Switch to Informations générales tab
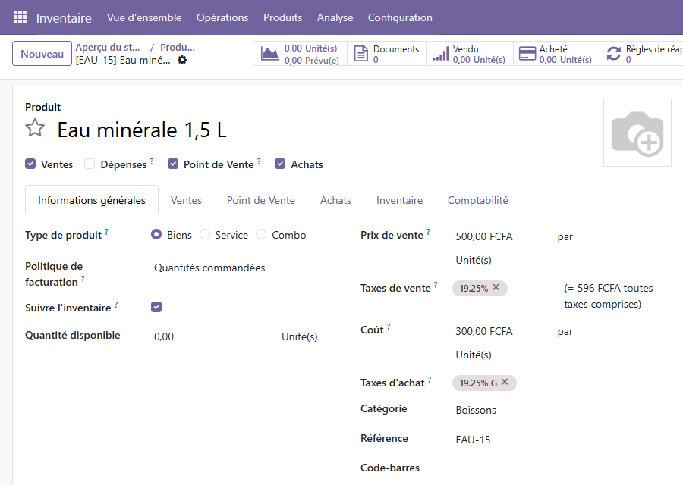Viewport: 683px width, 485px height. (92, 200)
